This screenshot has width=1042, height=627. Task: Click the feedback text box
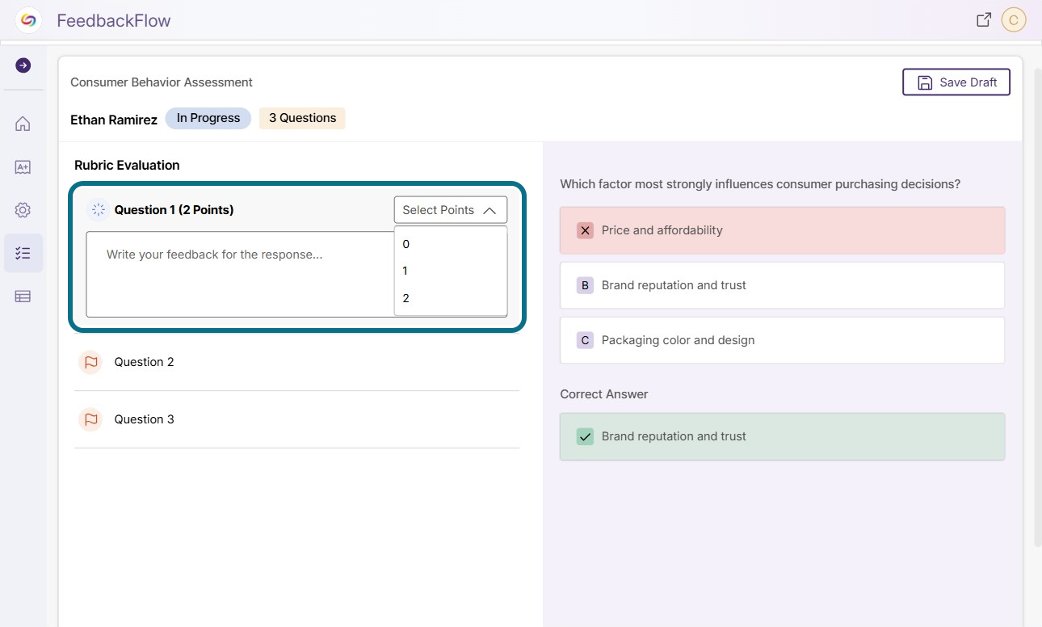click(240, 275)
